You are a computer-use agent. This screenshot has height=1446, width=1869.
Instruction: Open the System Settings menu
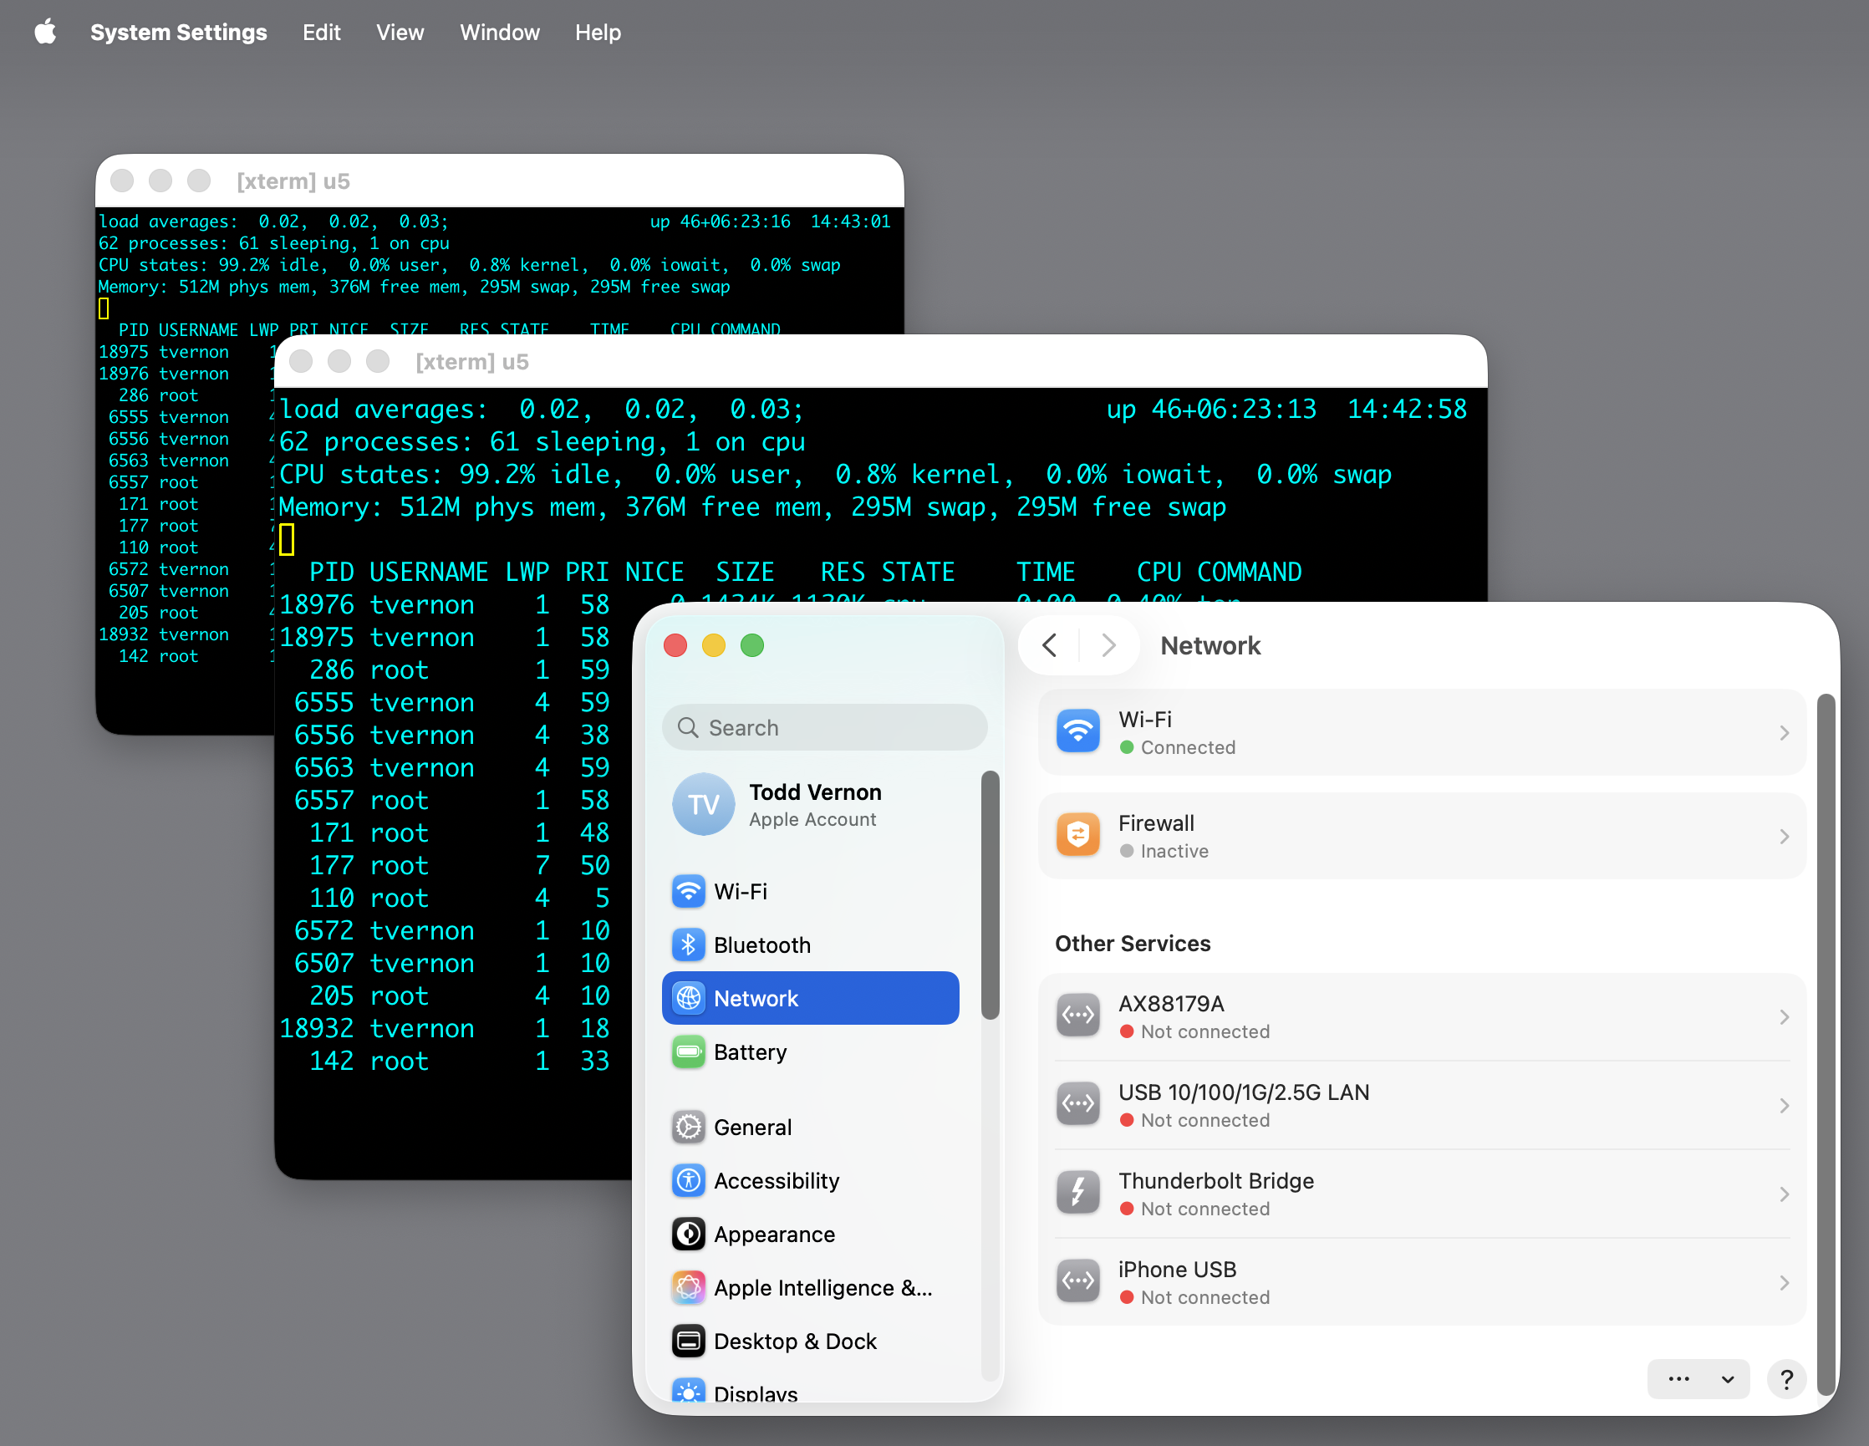(178, 33)
